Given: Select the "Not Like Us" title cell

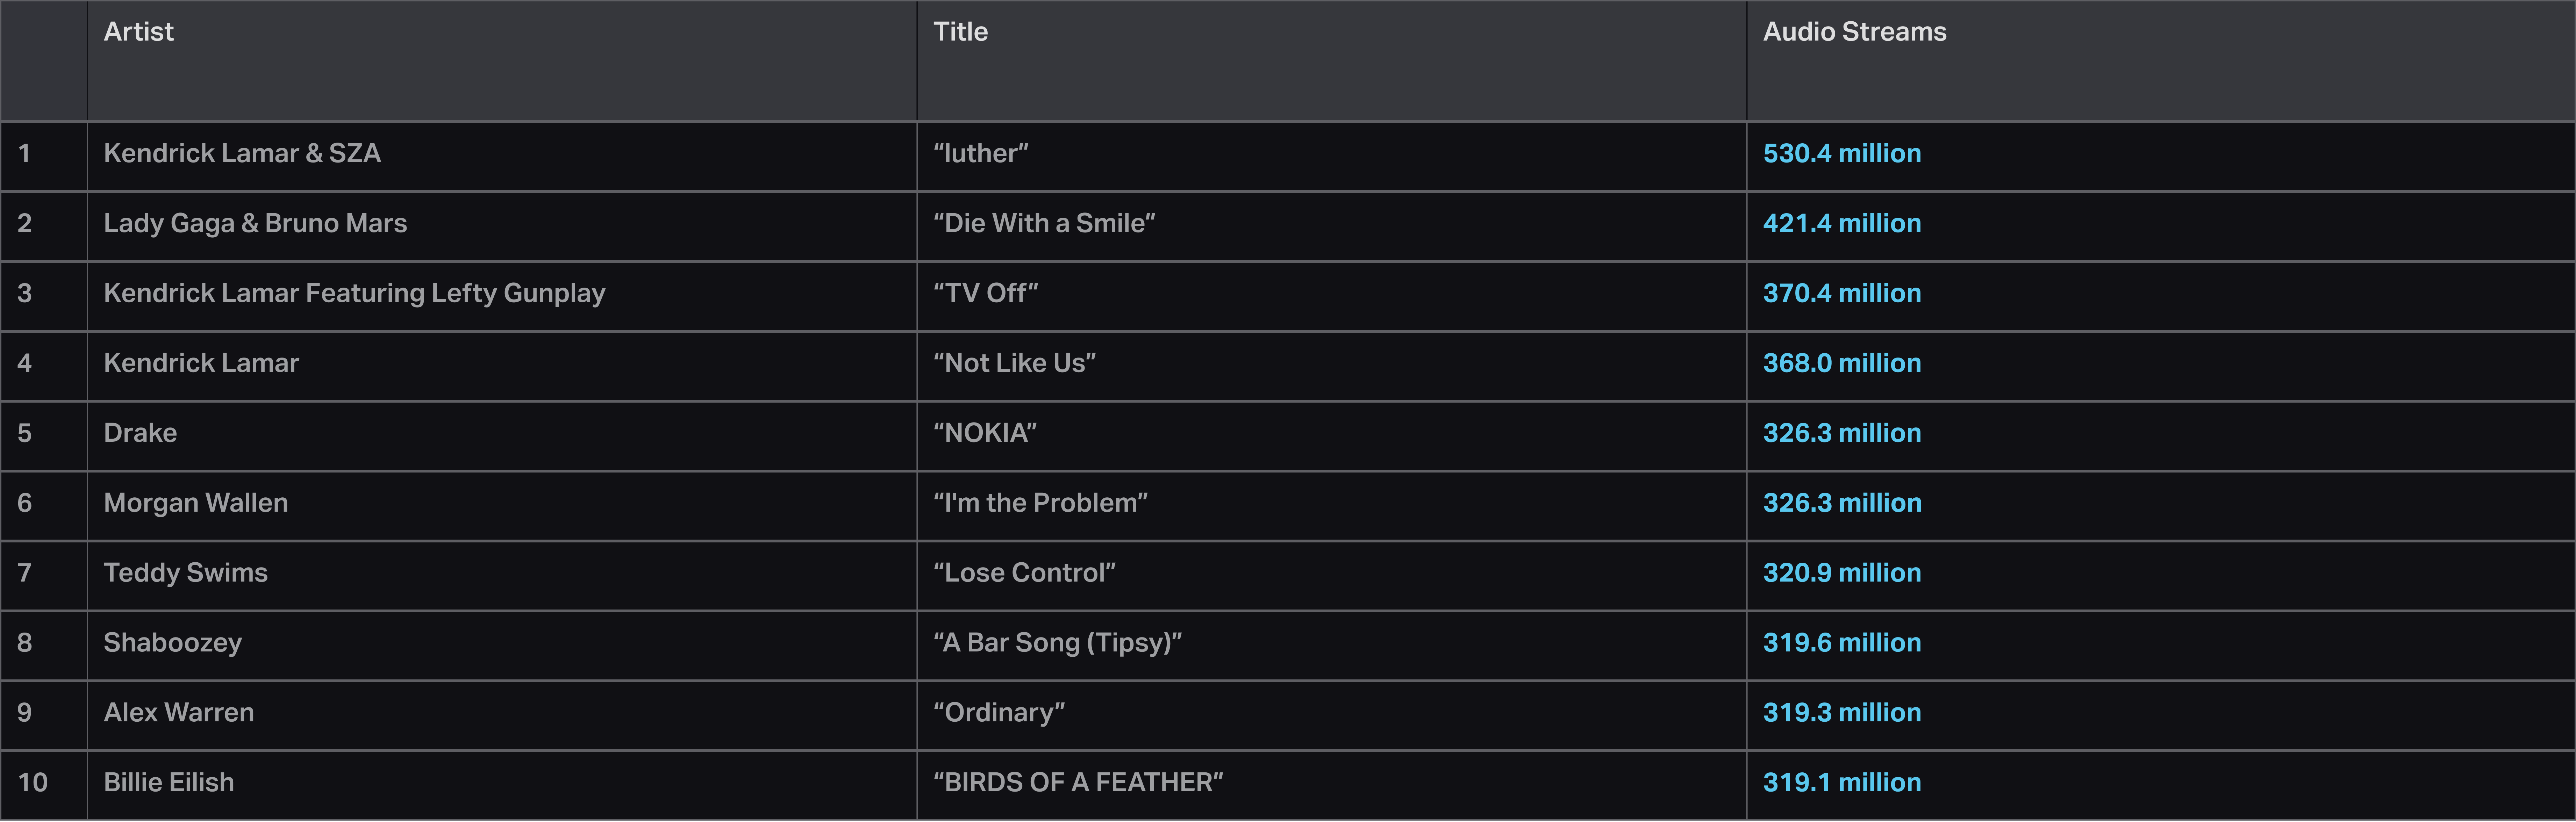Looking at the screenshot, I should [x=1014, y=363].
